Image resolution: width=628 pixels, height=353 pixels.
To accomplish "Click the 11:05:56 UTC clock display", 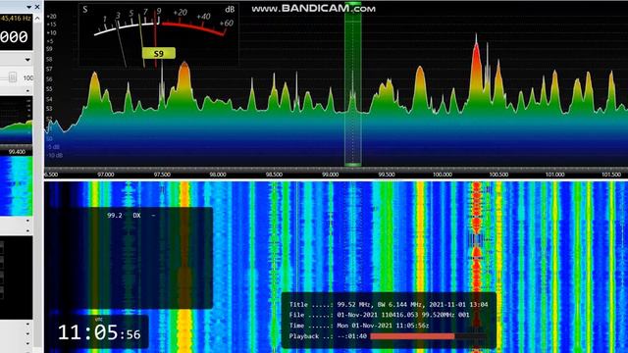I will 99,332.
